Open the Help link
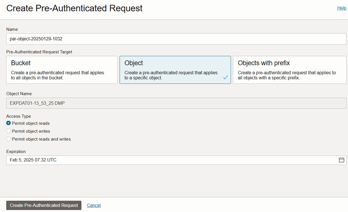 coord(342,8)
